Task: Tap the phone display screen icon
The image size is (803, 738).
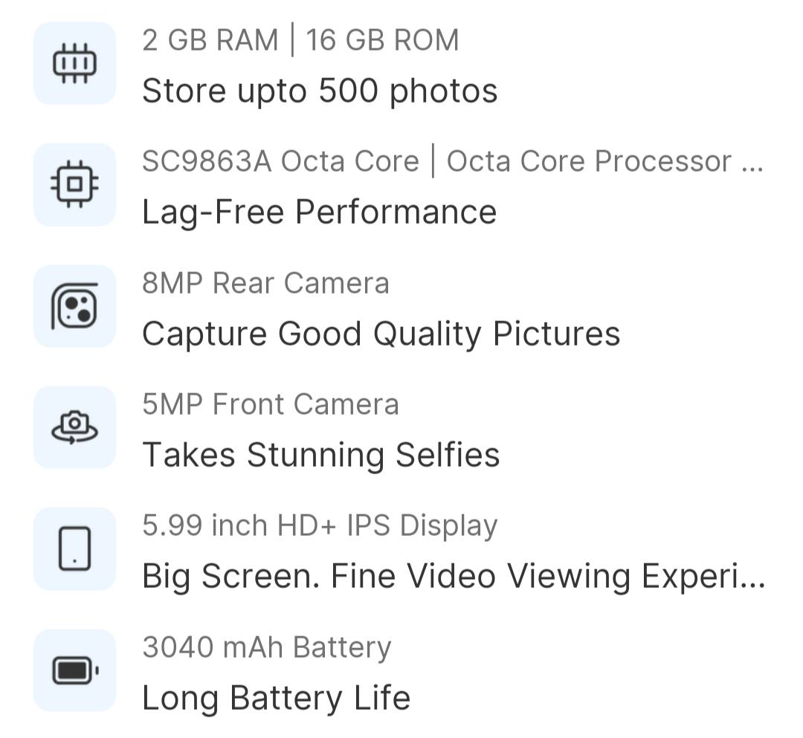Action: click(x=74, y=548)
